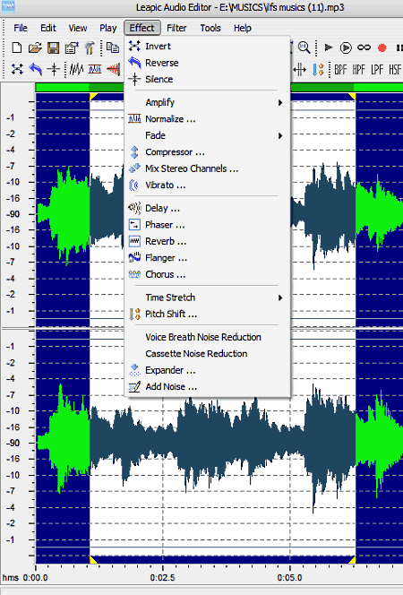This screenshot has height=595, width=403.
Task: Click the yellow selection start marker at top
Action: point(93,97)
